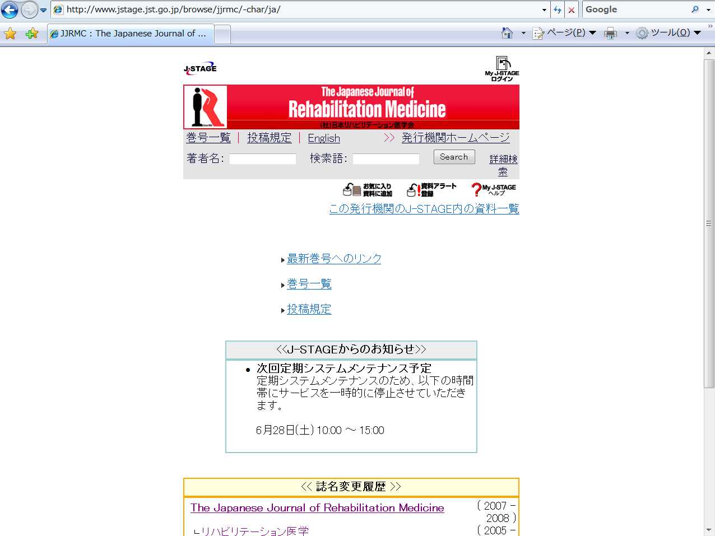Click the vertical scrollbar down arrow
715x536 pixels.
(709, 529)
